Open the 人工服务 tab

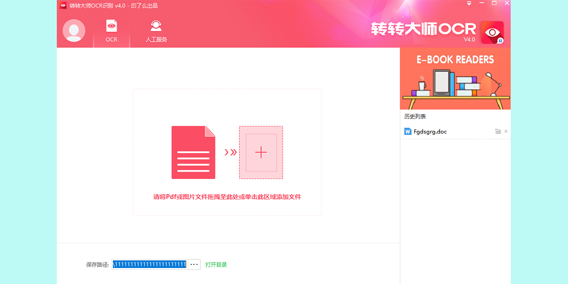click(x=156, y=31)
